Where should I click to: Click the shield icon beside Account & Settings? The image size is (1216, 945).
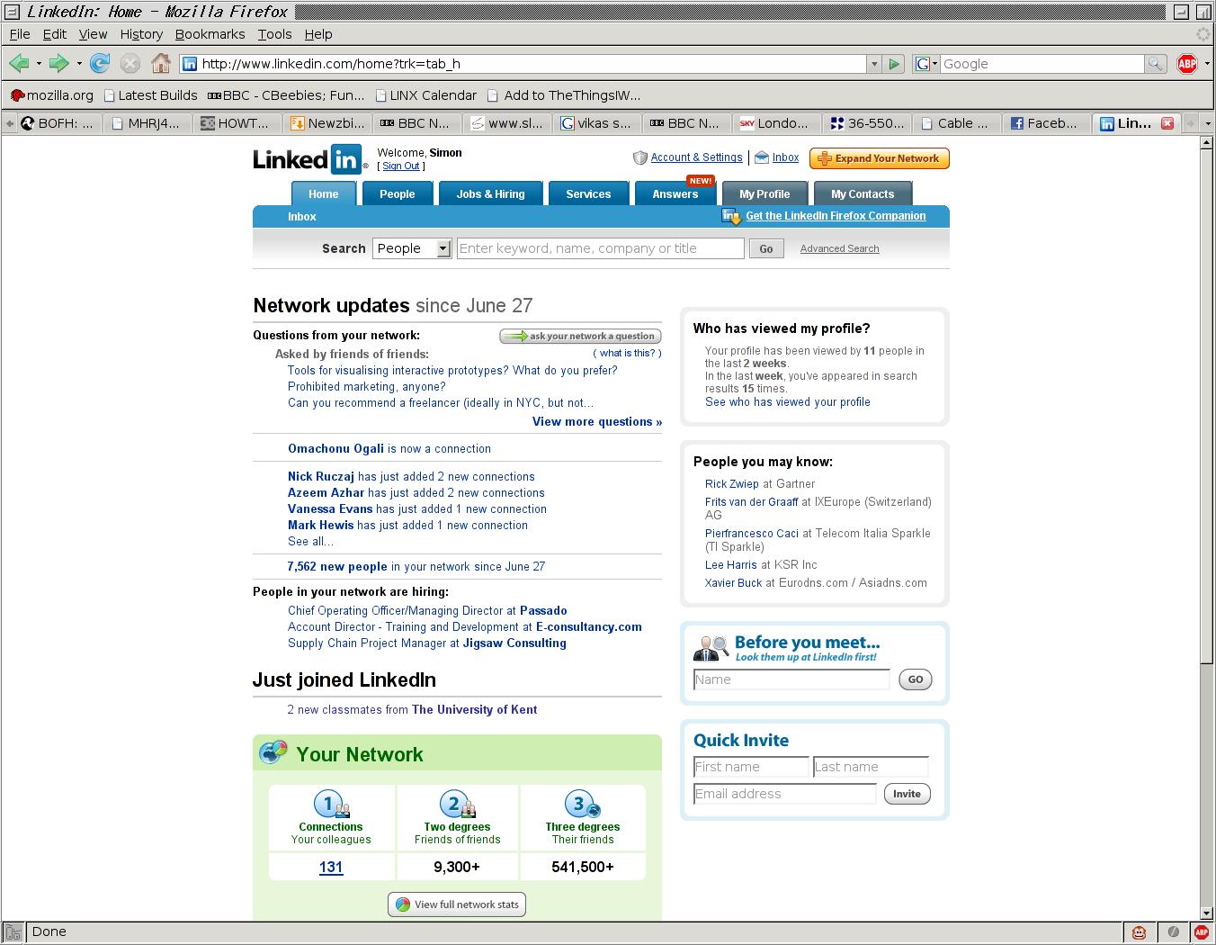tap(640, 157)
